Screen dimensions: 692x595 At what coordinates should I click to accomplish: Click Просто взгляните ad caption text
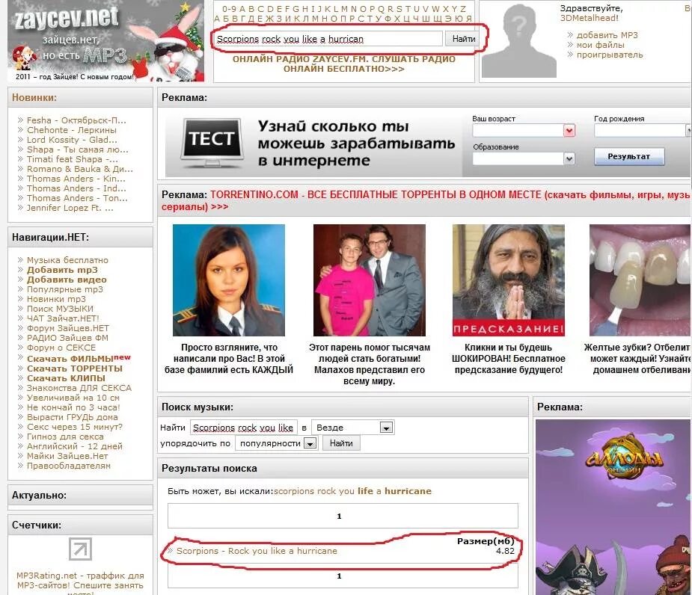(229, 359)
